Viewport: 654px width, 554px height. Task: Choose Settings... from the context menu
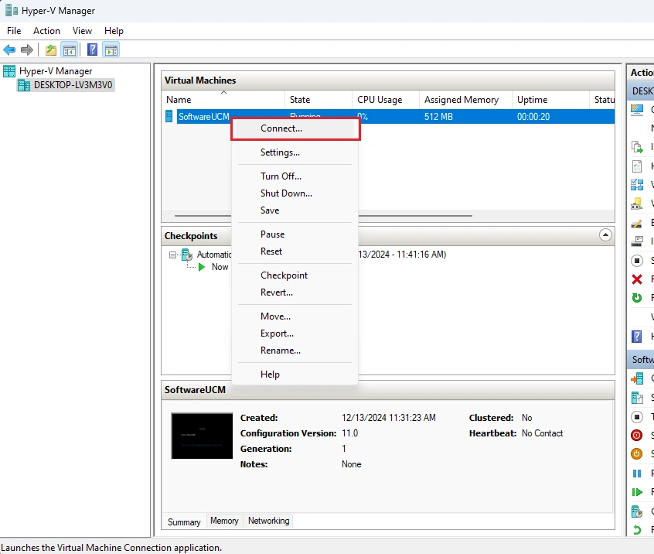(295, 152)
